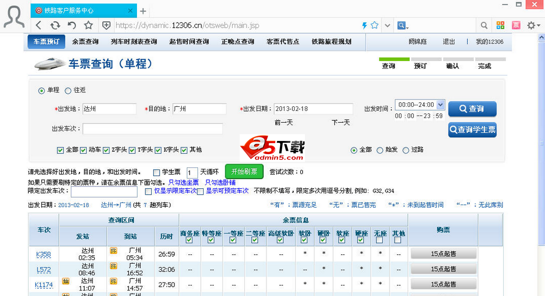Screen dimensions: 545x296
Task: Select the 往返 round-trip radio button
Action: [x=68, y=91]
